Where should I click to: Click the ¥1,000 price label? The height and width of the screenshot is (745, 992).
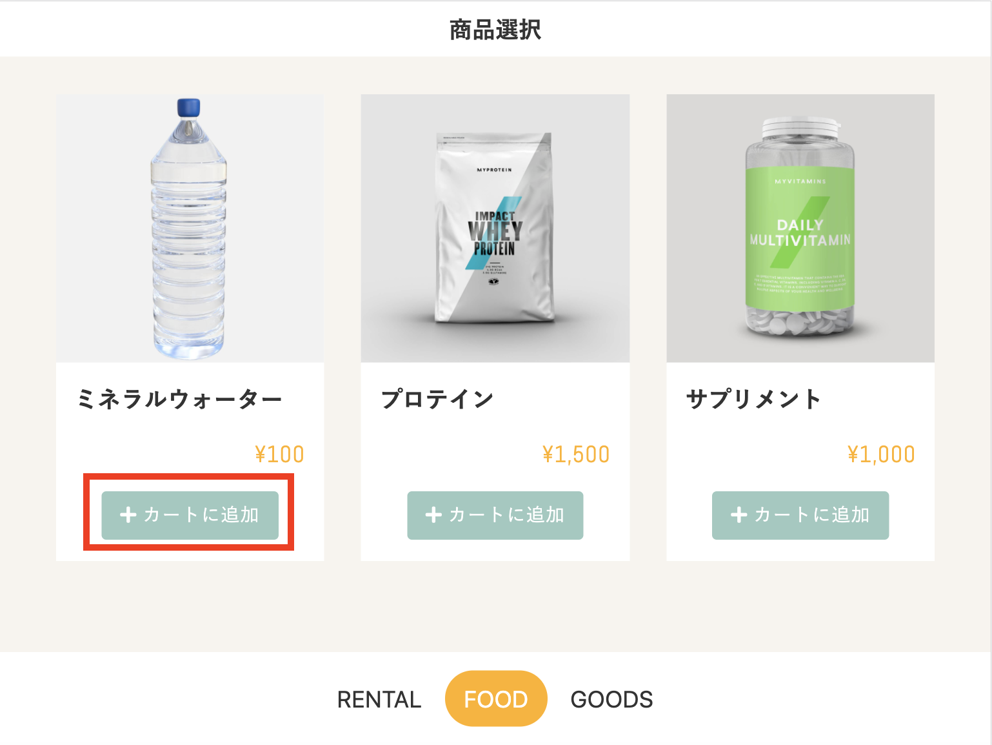881,454
